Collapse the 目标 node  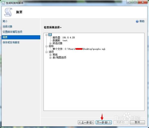click(x=46, y=46)
